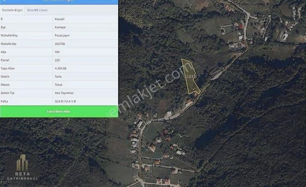Click the Nitelik value Tarla
The image size is (306, 187).
click(58, 77)
